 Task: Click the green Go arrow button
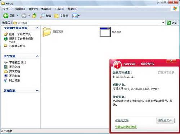169,23
